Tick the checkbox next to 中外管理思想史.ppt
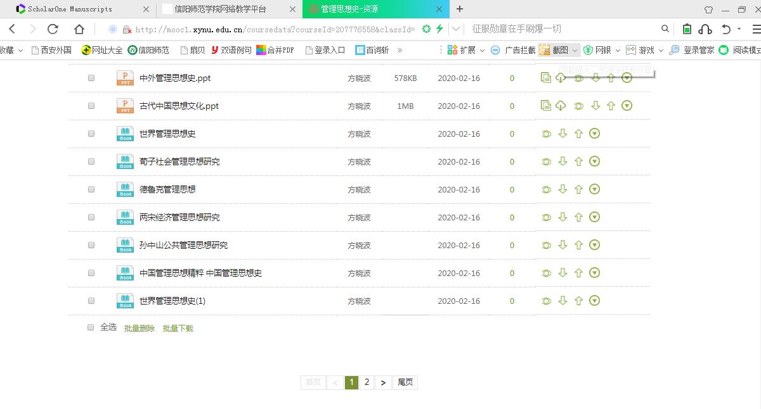Viewport: 761px width, 409px height. click(91, 78)
